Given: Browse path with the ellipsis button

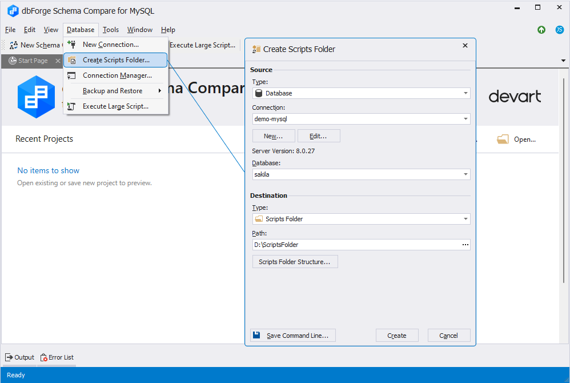Looking at the screenshot, I should click(465, 245).
